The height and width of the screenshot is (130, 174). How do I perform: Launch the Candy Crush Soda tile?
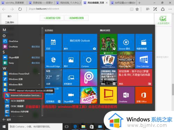[x=89, y=95]
